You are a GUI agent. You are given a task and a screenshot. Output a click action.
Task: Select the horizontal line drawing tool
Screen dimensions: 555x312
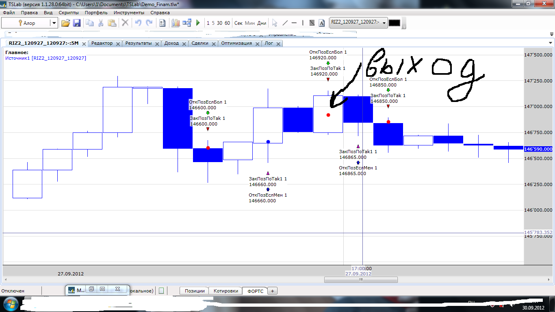[x=294, y=23]
